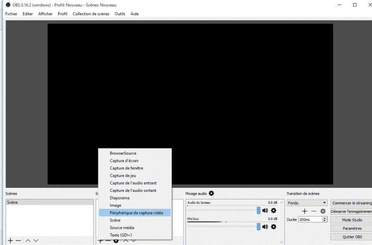Open the Collection de scènes menu
Viewport: 372px width, 245px height.
(x=91, y=14)
